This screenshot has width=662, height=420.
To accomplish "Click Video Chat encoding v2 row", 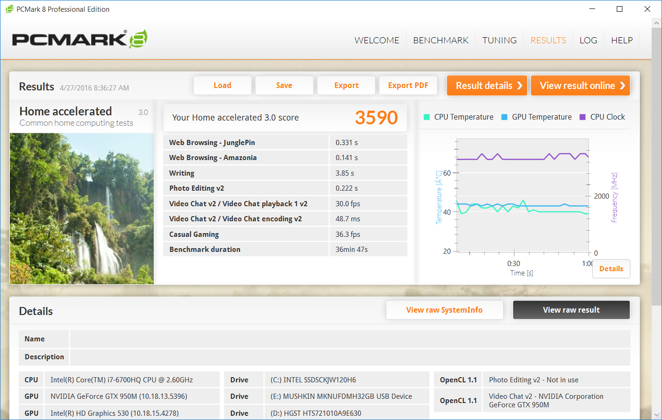I will click(x=285, y=219).
